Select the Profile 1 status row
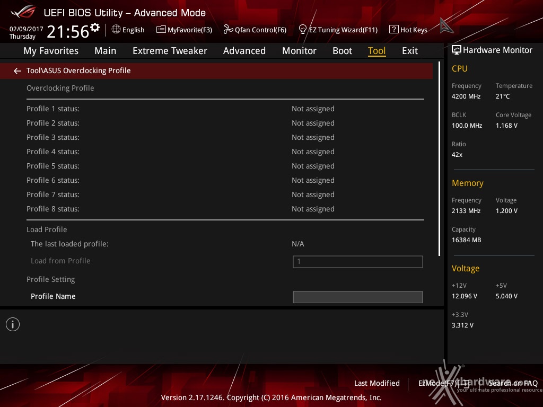Image resolution: width=543 pixels, height=407 pixels. 225,109
